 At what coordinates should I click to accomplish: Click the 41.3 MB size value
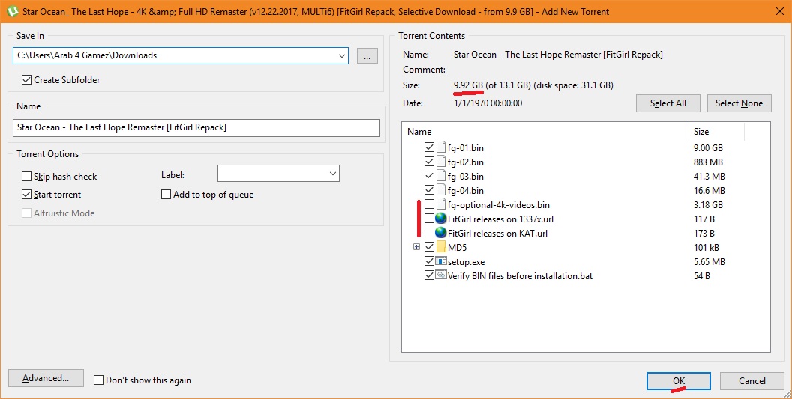click(x=709, y=177)
